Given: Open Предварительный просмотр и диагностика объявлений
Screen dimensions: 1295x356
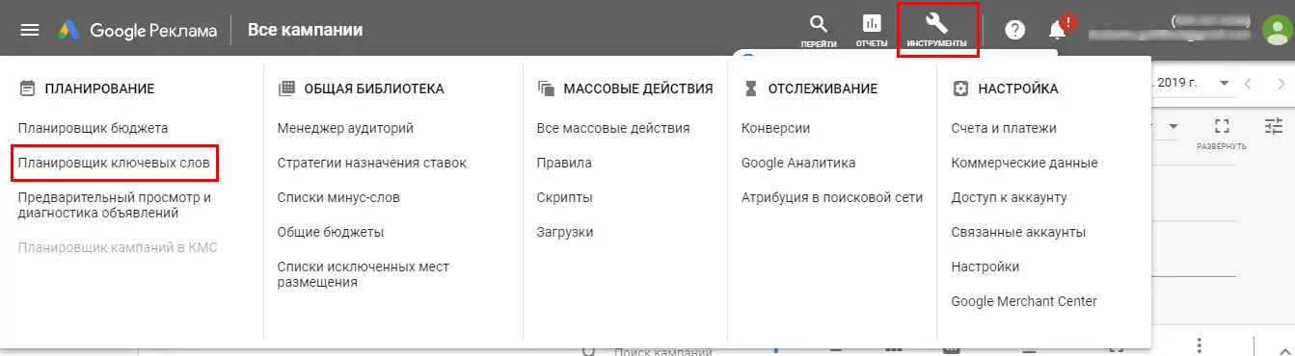Looking at the screenshot, I should (115, 205).
